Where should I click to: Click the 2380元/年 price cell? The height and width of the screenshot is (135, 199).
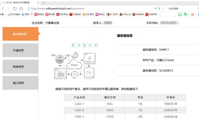pyautogui.click(x=171, y=110)
